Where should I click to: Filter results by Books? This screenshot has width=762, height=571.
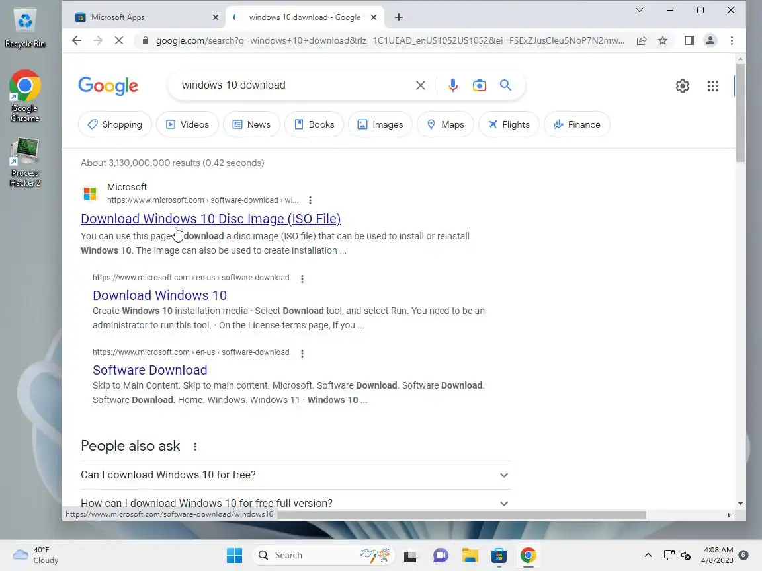point(314,124)
